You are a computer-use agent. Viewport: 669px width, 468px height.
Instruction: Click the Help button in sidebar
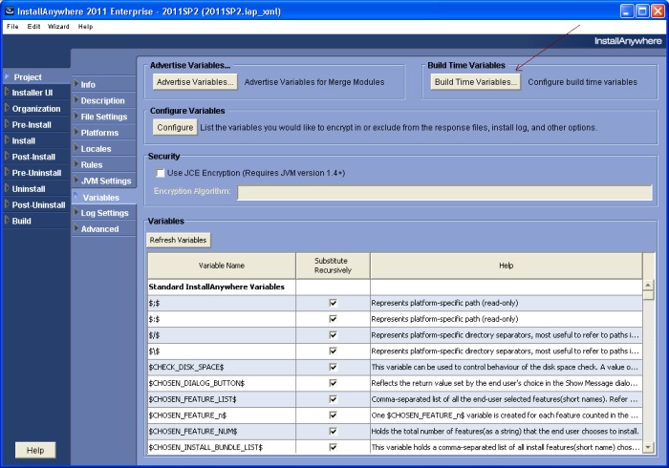[x=35, y=450]
